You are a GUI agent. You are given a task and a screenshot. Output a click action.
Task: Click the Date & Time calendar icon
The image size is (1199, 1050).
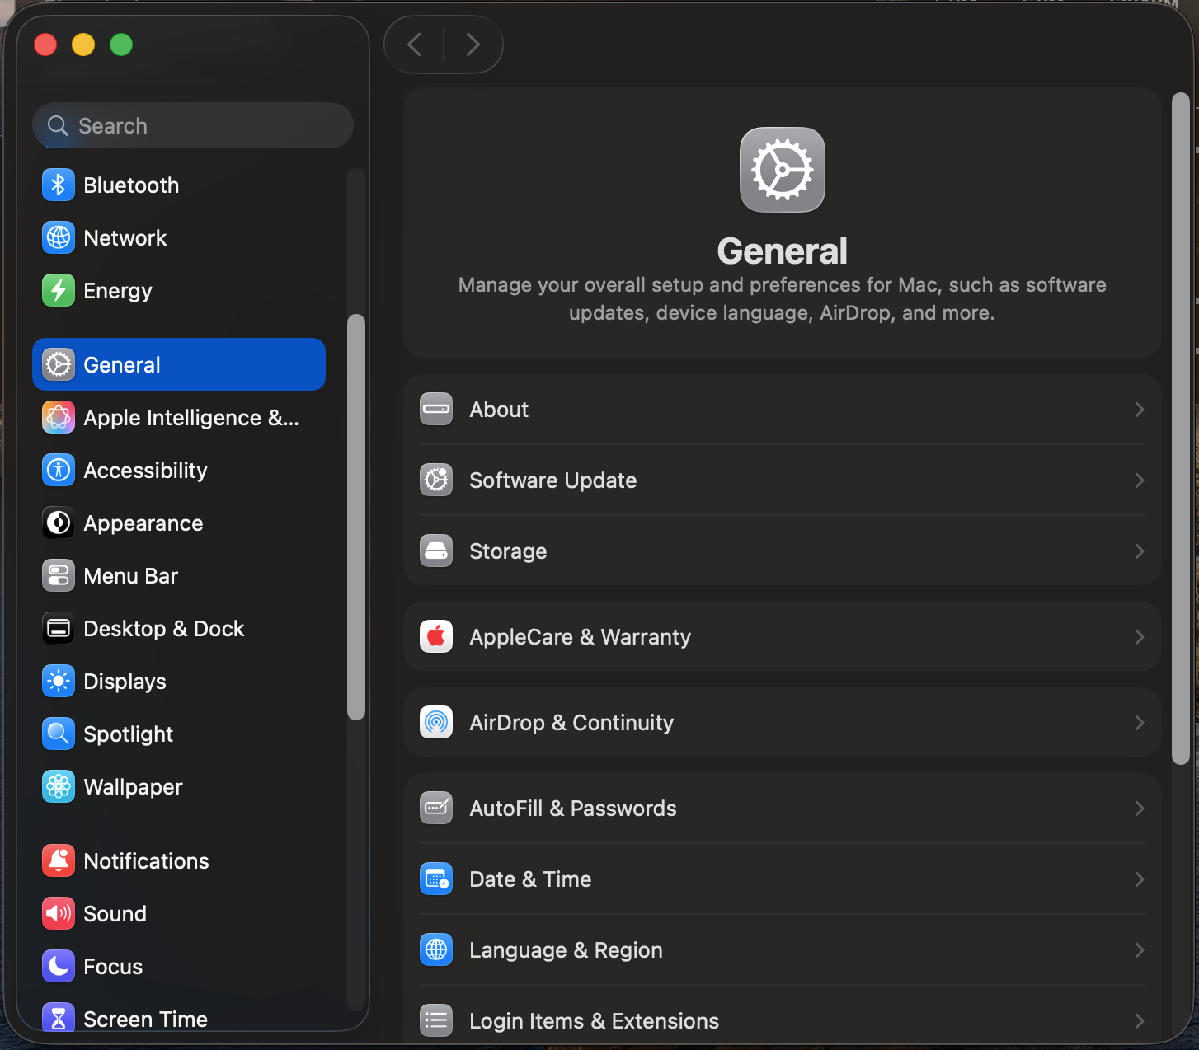[436, 879]
